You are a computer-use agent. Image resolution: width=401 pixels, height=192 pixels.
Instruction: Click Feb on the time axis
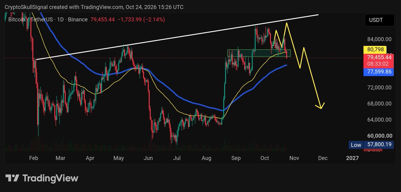coord(34,158)
